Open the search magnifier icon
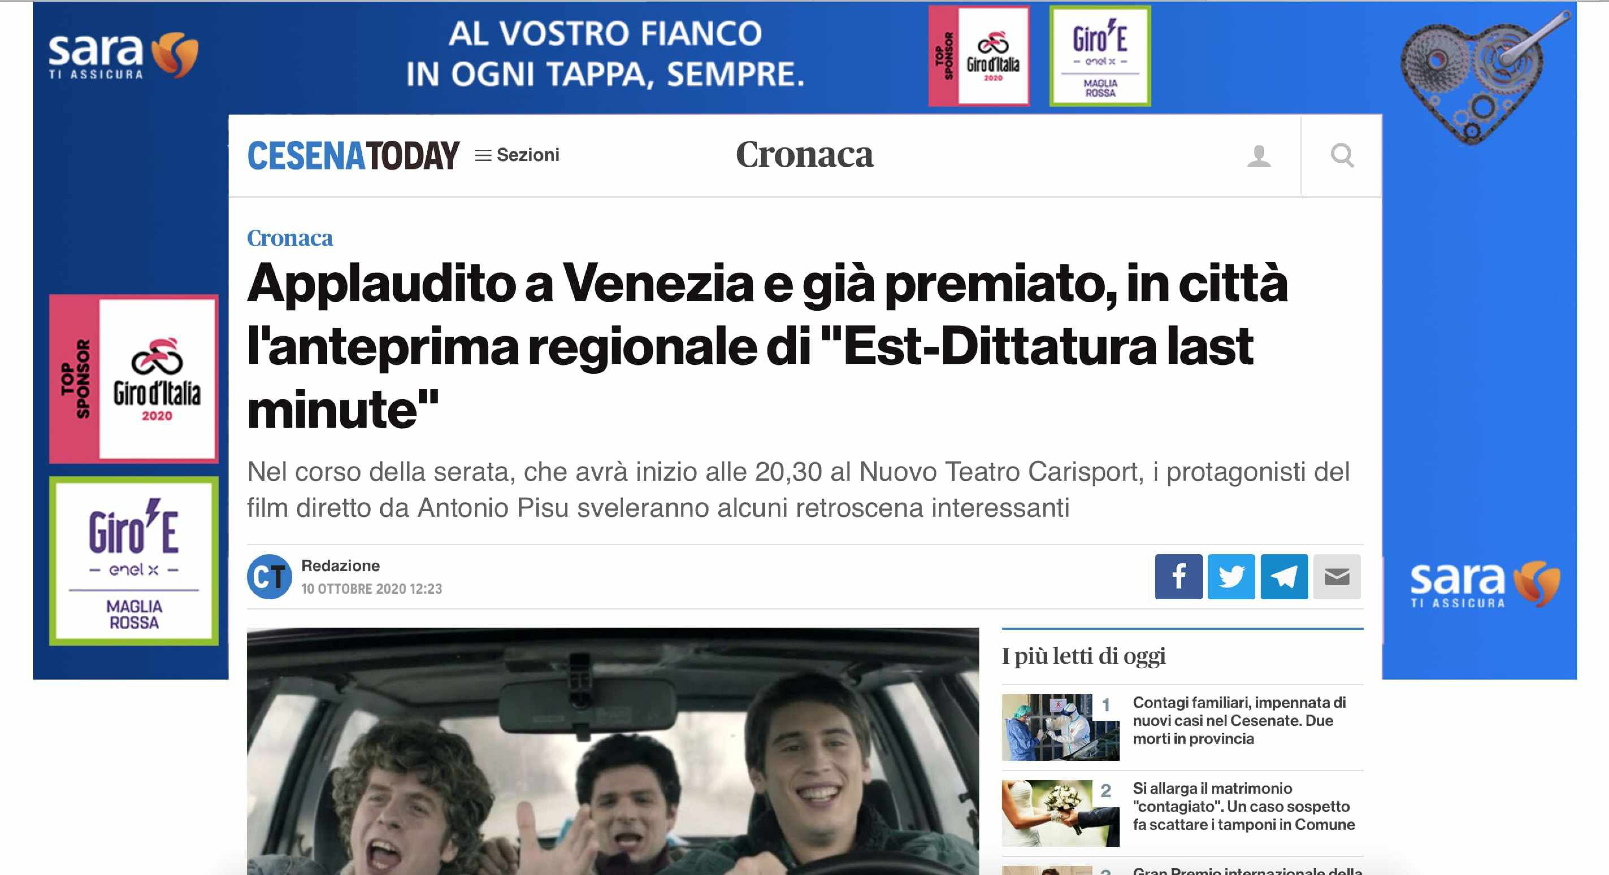Image resolution: width=1609 pixels, height=875 pixels. tap(1342, 155)
